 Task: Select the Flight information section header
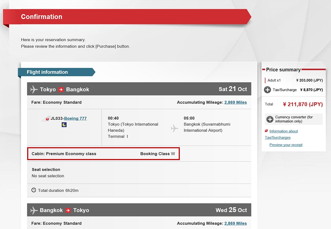click(x=47, y=72)
